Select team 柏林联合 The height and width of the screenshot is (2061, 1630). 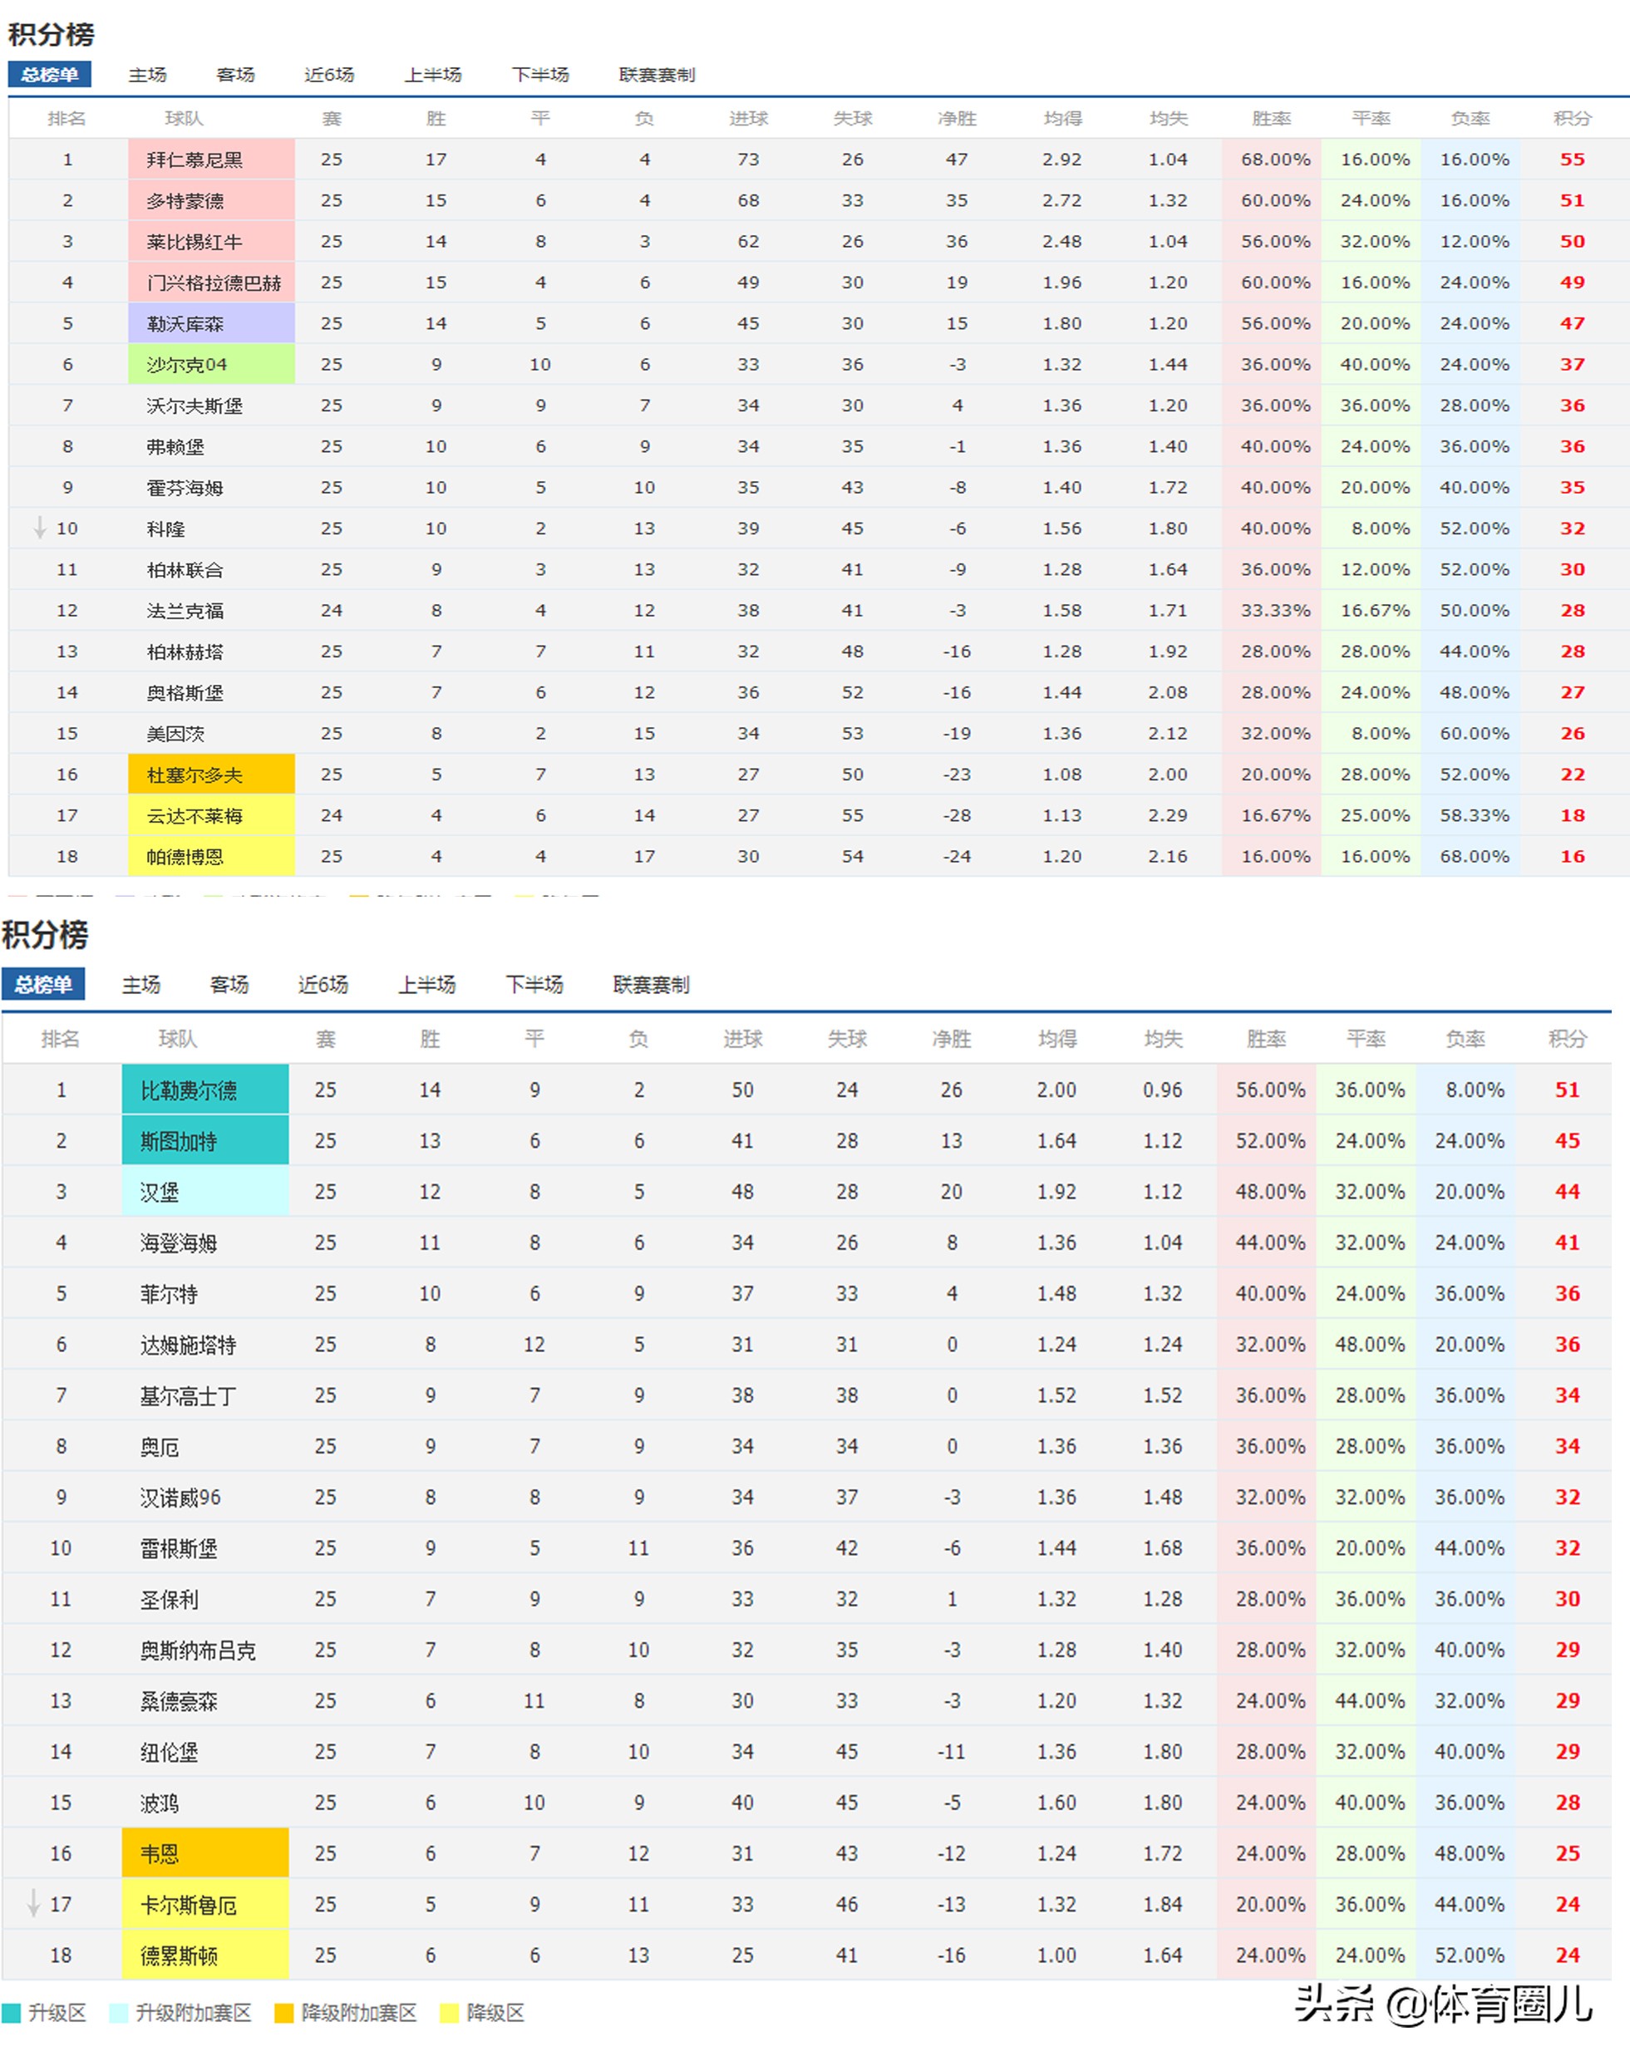tap(185, 569)
